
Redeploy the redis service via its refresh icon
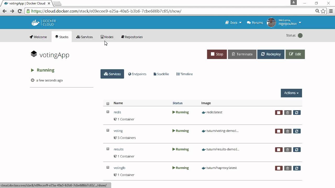pyautogui.click(x=297, y=113)
